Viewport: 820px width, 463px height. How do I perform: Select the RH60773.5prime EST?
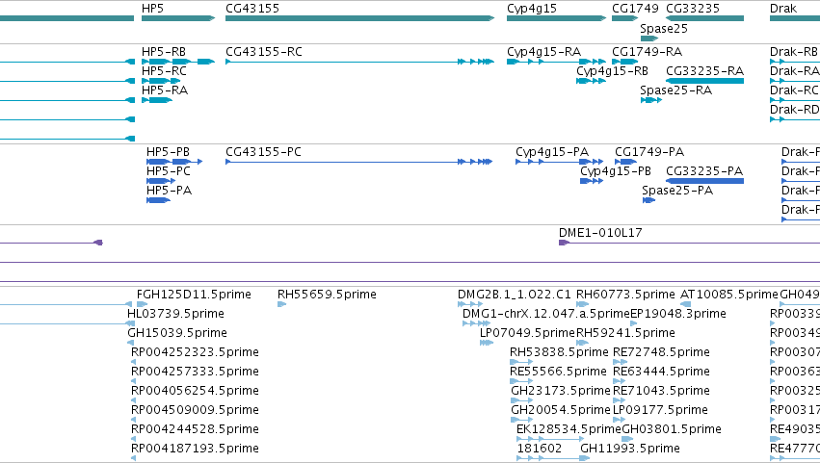583,305
